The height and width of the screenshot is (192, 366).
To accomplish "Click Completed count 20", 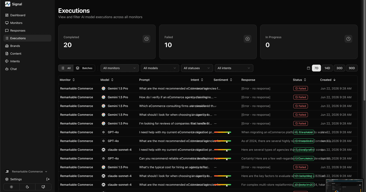I will tap(67, 45).
